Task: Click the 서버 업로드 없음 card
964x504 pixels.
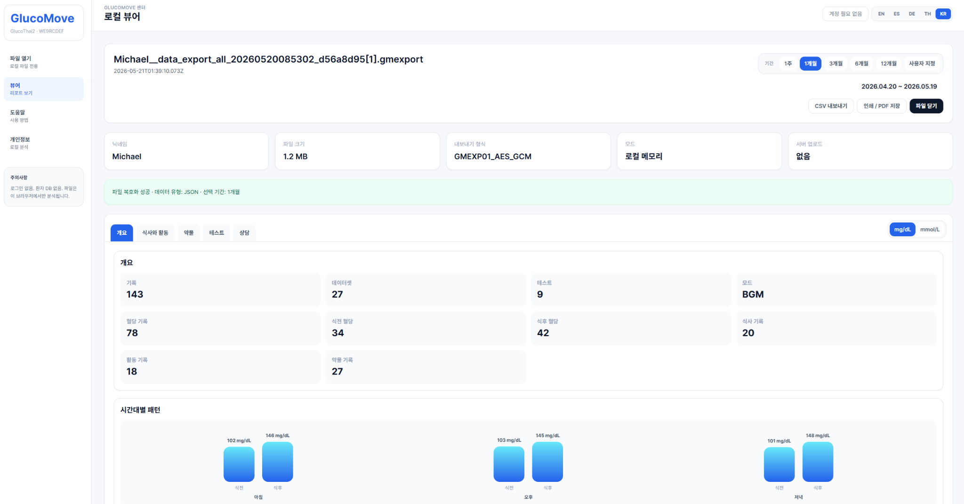Action: click(870, 151)
